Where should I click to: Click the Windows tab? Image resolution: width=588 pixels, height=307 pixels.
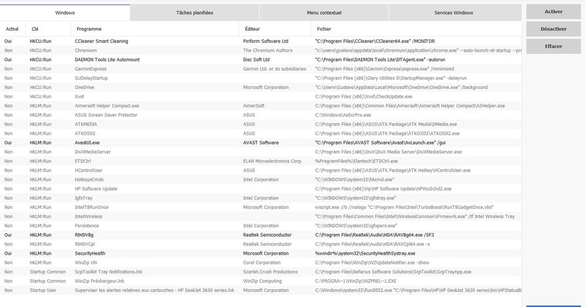pos(65,12)
